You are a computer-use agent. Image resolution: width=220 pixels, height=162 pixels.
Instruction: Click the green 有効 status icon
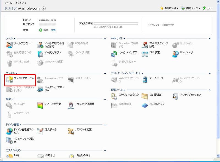coord(40,30)
